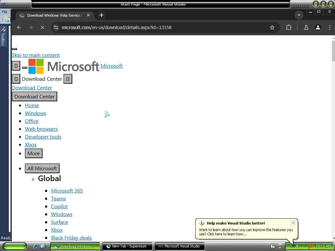This screenshot has width=335, height=251.
Task: Open site information icon in address bar
Action: point(56,27)
